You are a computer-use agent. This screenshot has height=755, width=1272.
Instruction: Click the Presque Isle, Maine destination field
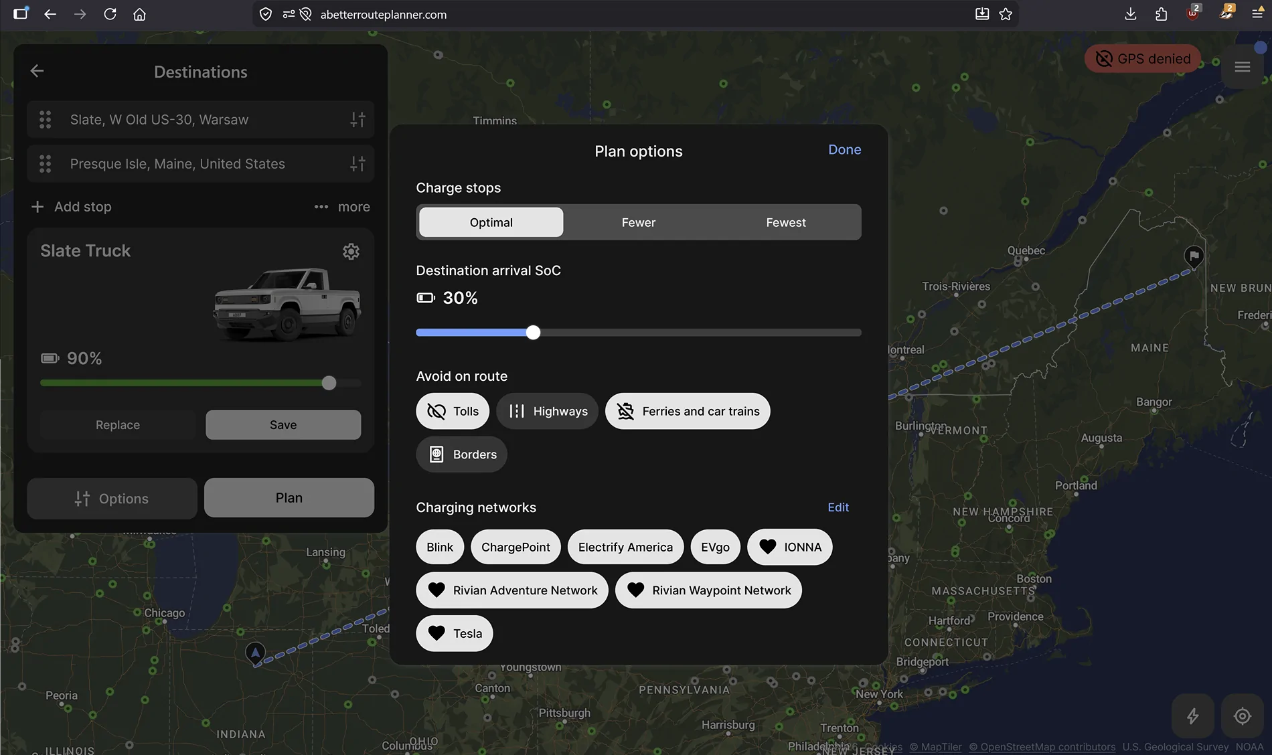click(201, 164)
